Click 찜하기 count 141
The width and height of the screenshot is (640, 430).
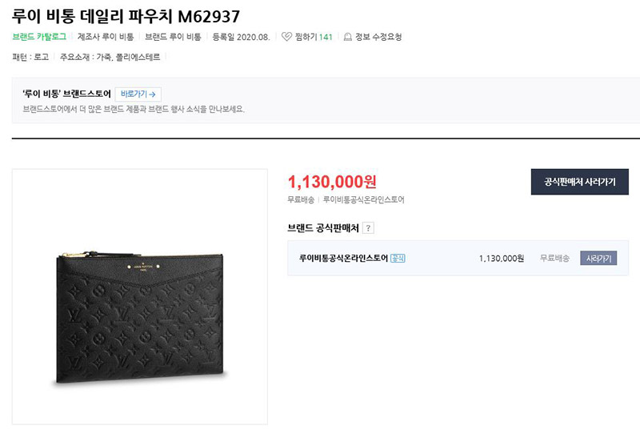(x=326, y=37)
